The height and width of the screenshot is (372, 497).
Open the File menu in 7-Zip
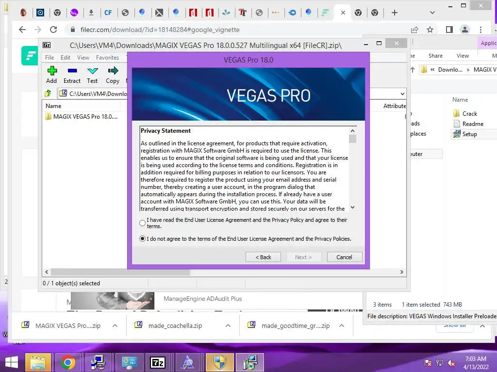coord(50,58)
